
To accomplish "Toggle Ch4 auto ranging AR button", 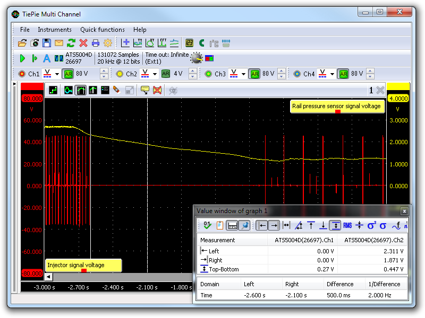I will point(343,74).
